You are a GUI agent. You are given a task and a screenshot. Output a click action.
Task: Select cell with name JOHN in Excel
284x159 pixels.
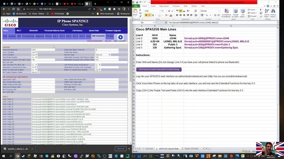coord(173,38)
